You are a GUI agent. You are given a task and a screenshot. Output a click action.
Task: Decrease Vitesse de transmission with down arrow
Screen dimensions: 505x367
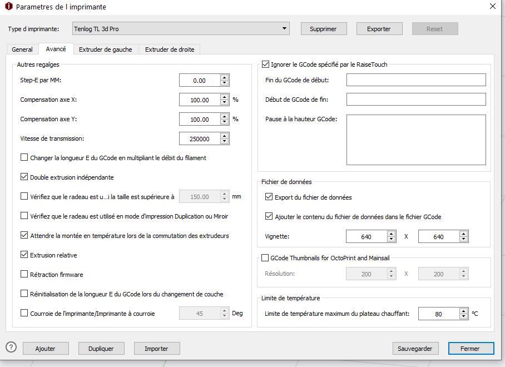click(225, 142)
